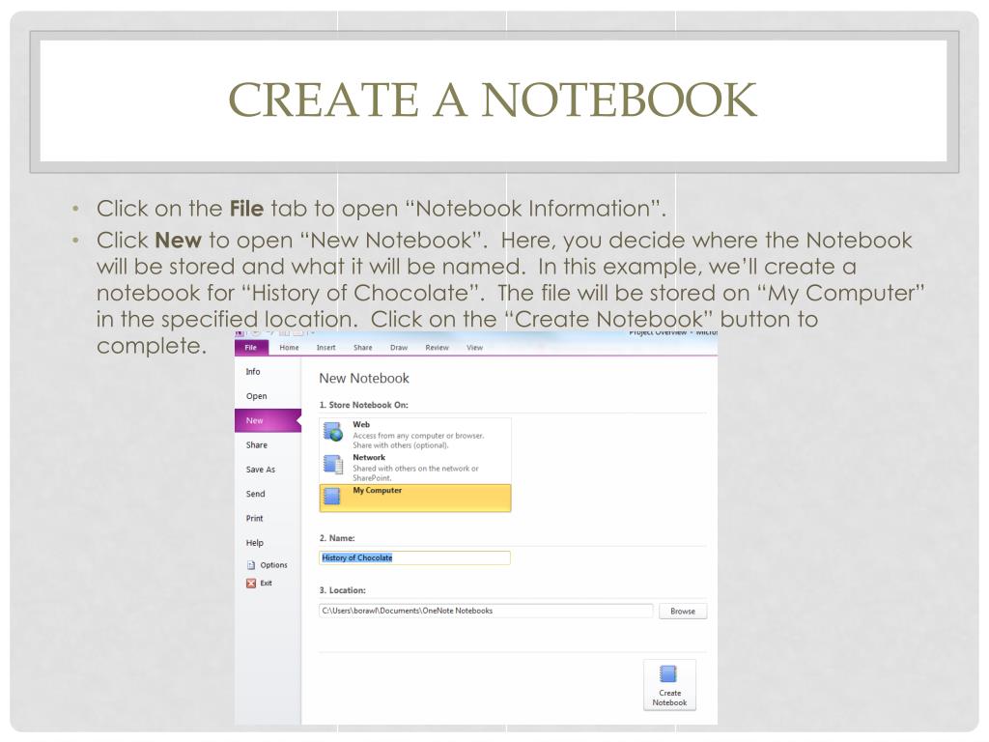This screenshot has width=989, height=742.
Task: Click the '1. Store Notebook On:' label
Action: [363, 405]
